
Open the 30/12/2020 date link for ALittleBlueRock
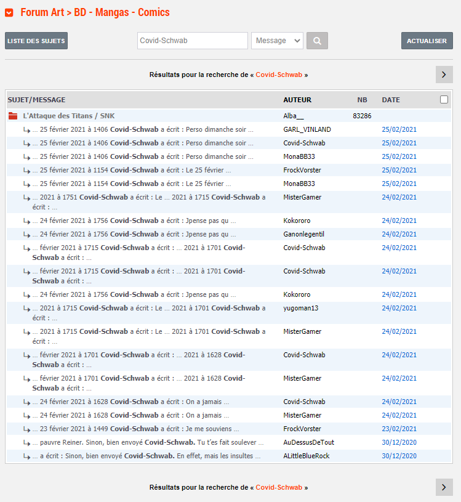(x=399, y=456)
